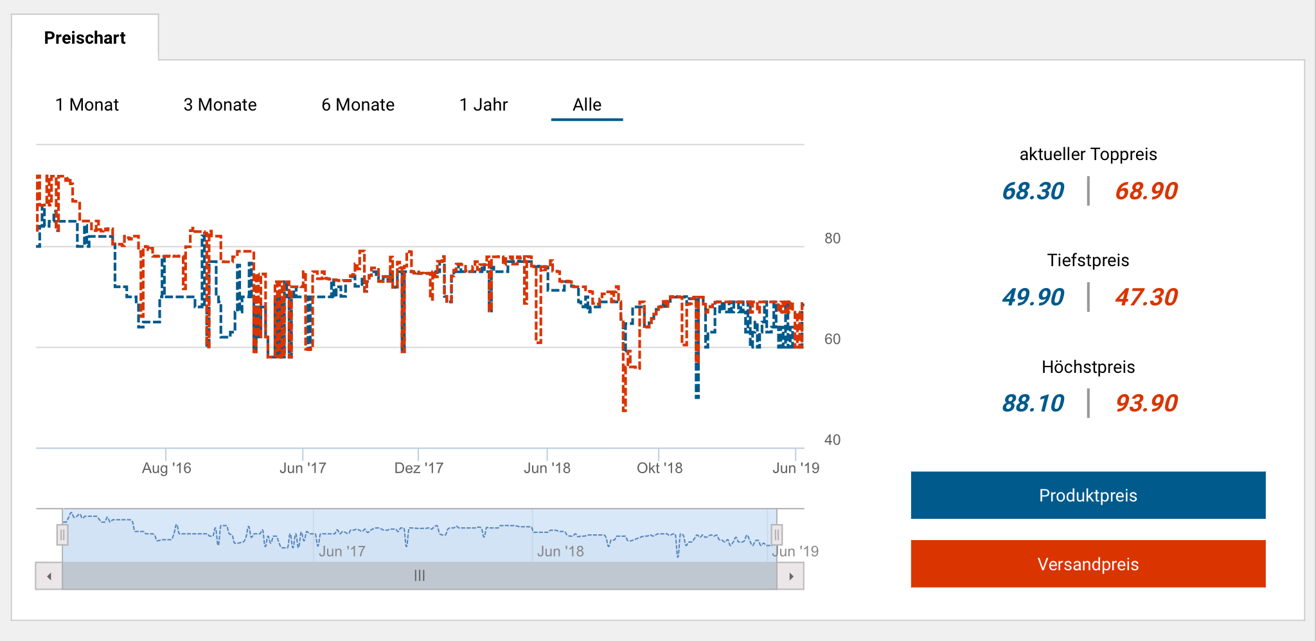This screenshot has width=1316, height=641.
Task: Select the 1 Monat time range
Action: (x=87, y=105)
